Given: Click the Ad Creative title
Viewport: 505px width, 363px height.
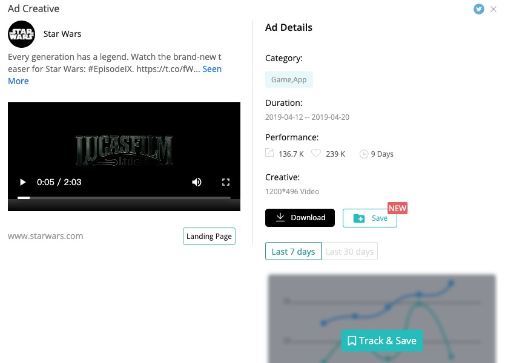Looking at the screenshot, I should [x=33, y=8].
